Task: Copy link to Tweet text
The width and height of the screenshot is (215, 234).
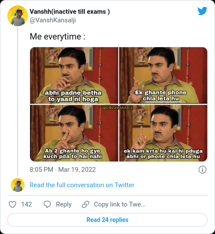Action: tap(120, 204)
